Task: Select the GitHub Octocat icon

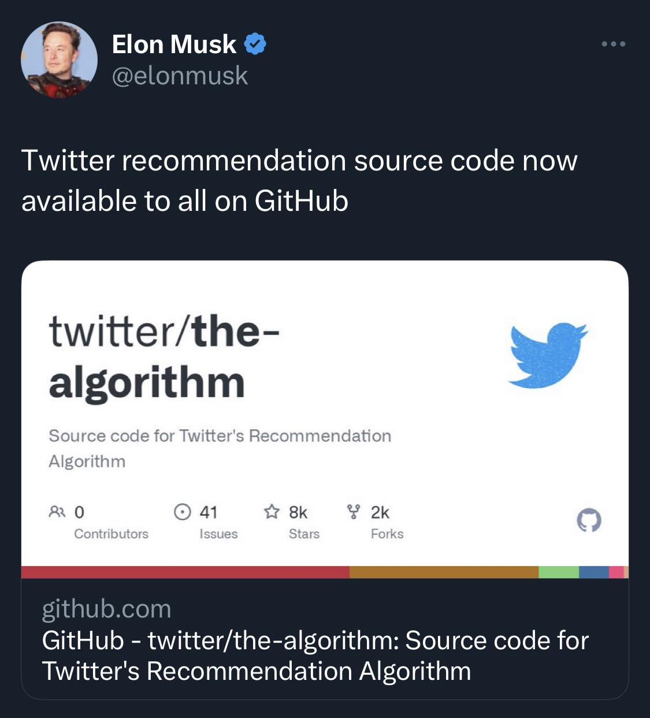Action: point(589,520)
